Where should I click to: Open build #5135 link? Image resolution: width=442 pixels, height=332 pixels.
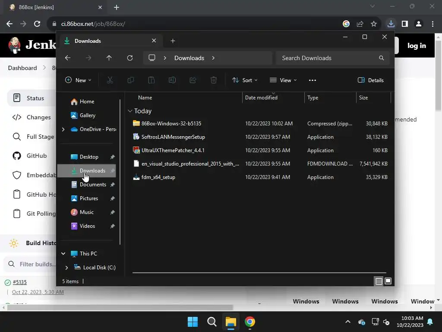click(x=20, y=282)
